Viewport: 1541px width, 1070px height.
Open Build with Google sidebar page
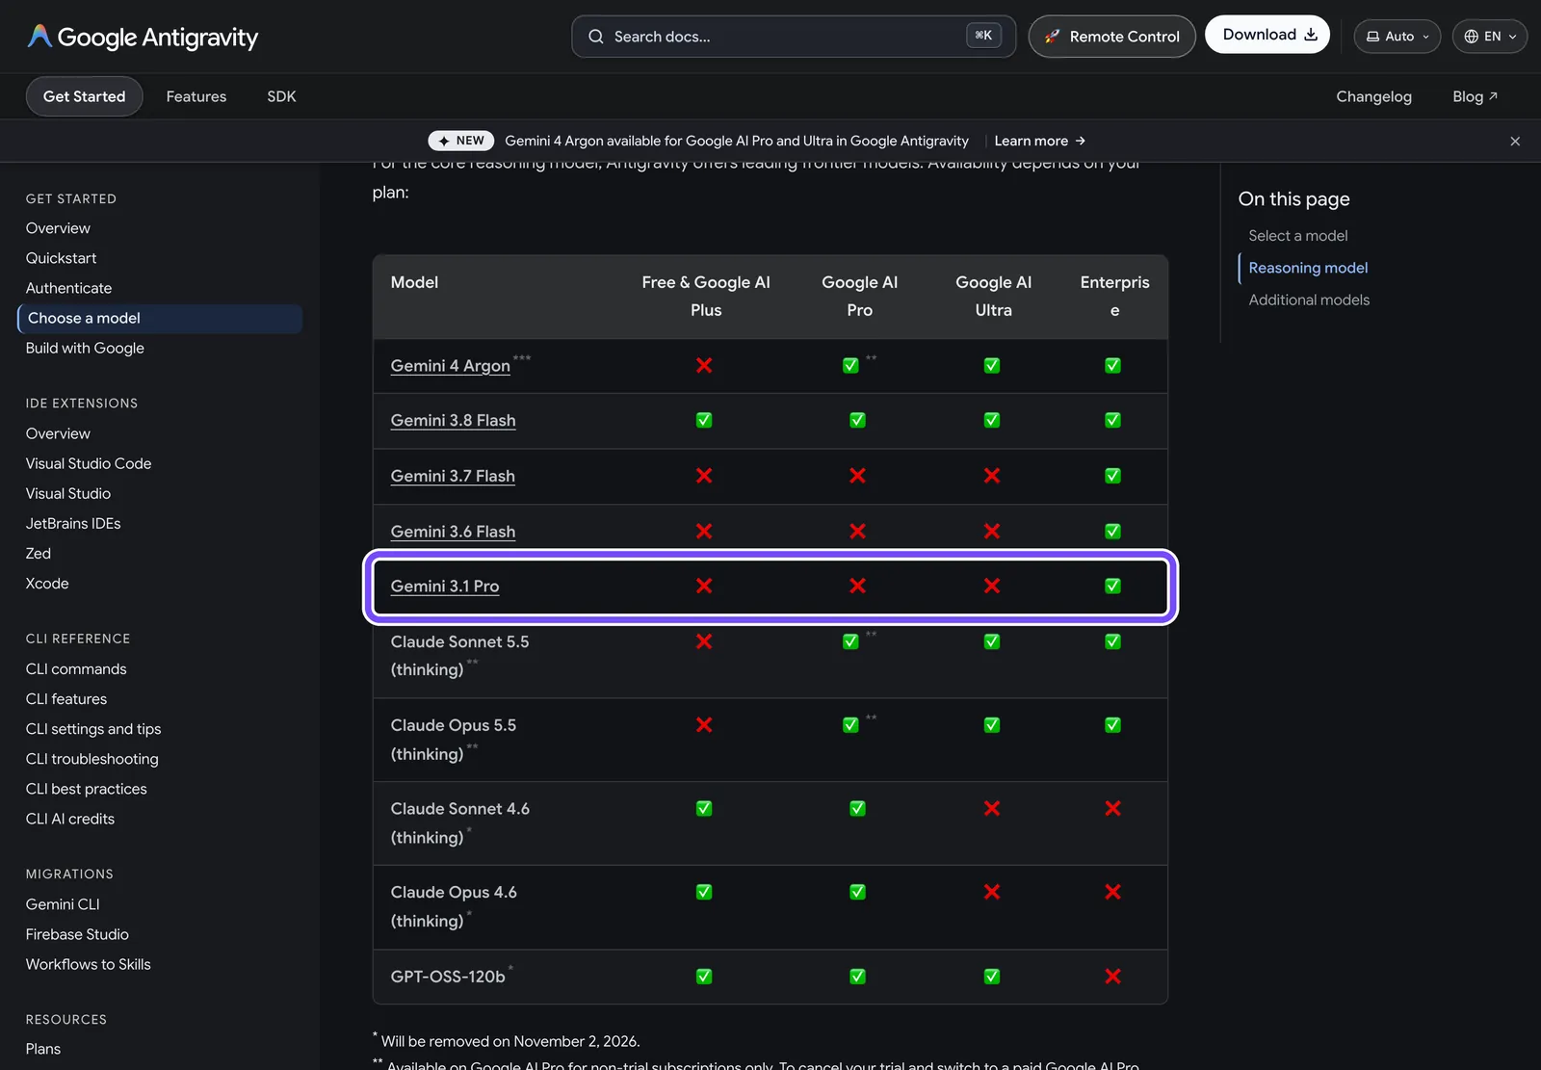[x=85, y=349]
